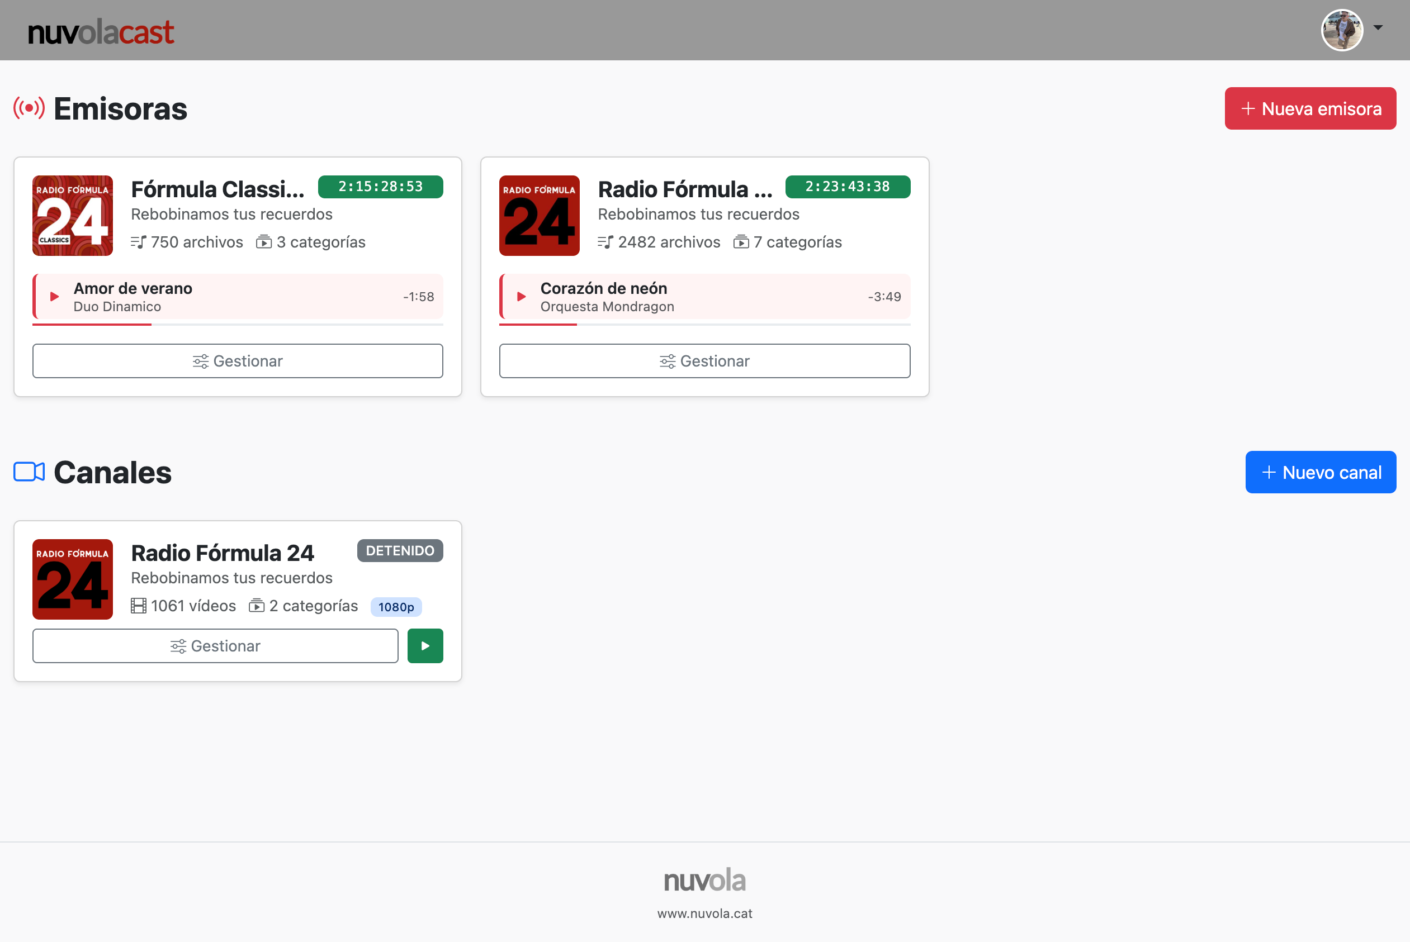Click the 2:15:28:53 uptime badge

(380, 187)
